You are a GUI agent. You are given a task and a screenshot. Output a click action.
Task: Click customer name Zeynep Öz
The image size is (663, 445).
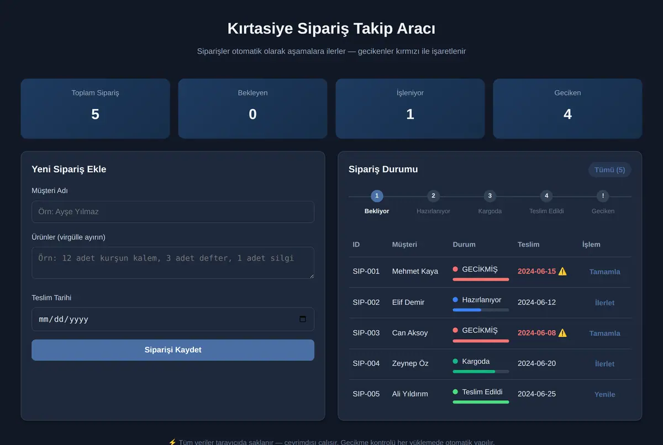tap(409, 363)
